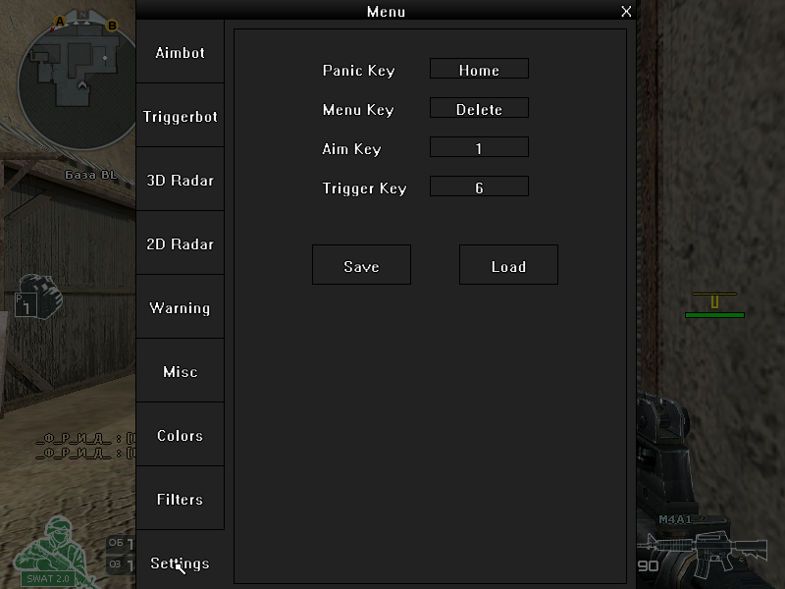Load the saved configuration
Image resolution: width=785 pixels, height=589 pixels.
pyautogui.click(x=508, y=265)
